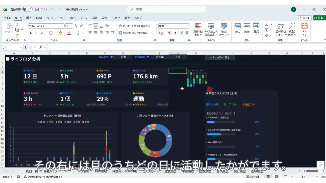Screen dimensions: 326x183
Task: Click the percent style icon
Action: (x=170, y=33)
